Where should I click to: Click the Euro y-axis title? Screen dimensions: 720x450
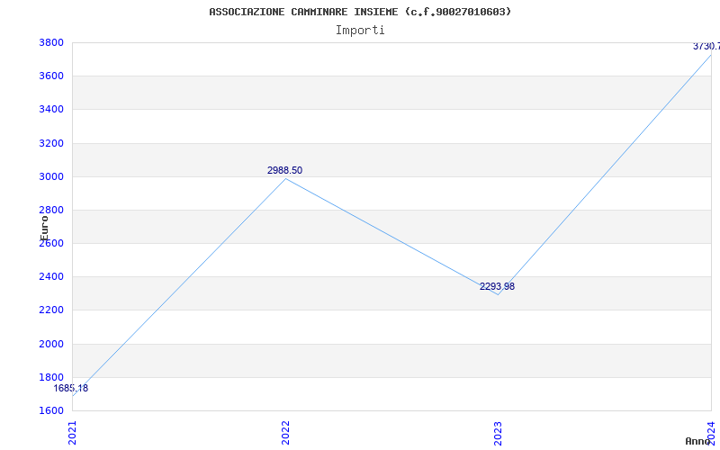tap(44, 229)
